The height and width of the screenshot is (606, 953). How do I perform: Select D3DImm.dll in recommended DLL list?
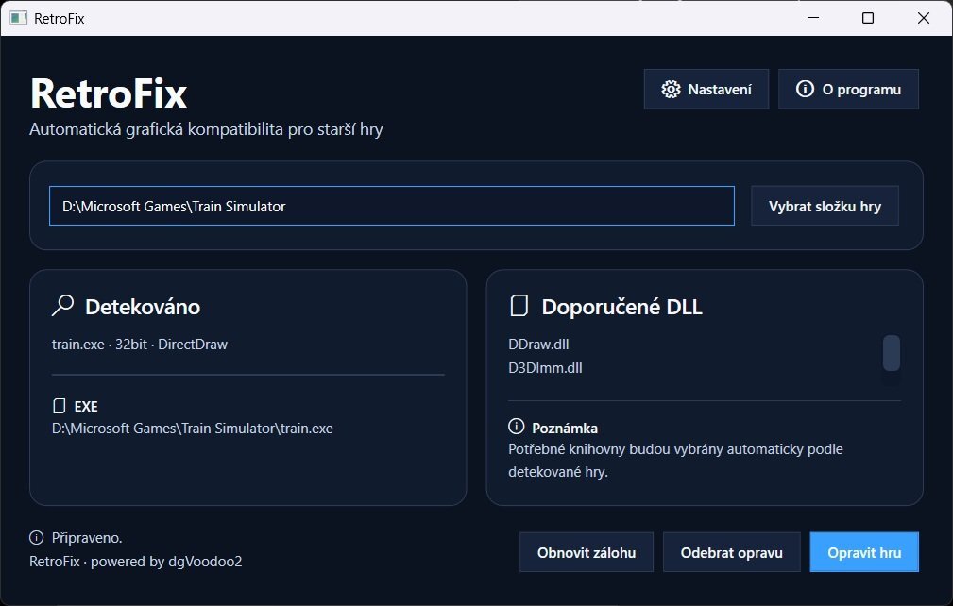coord(545,368)
